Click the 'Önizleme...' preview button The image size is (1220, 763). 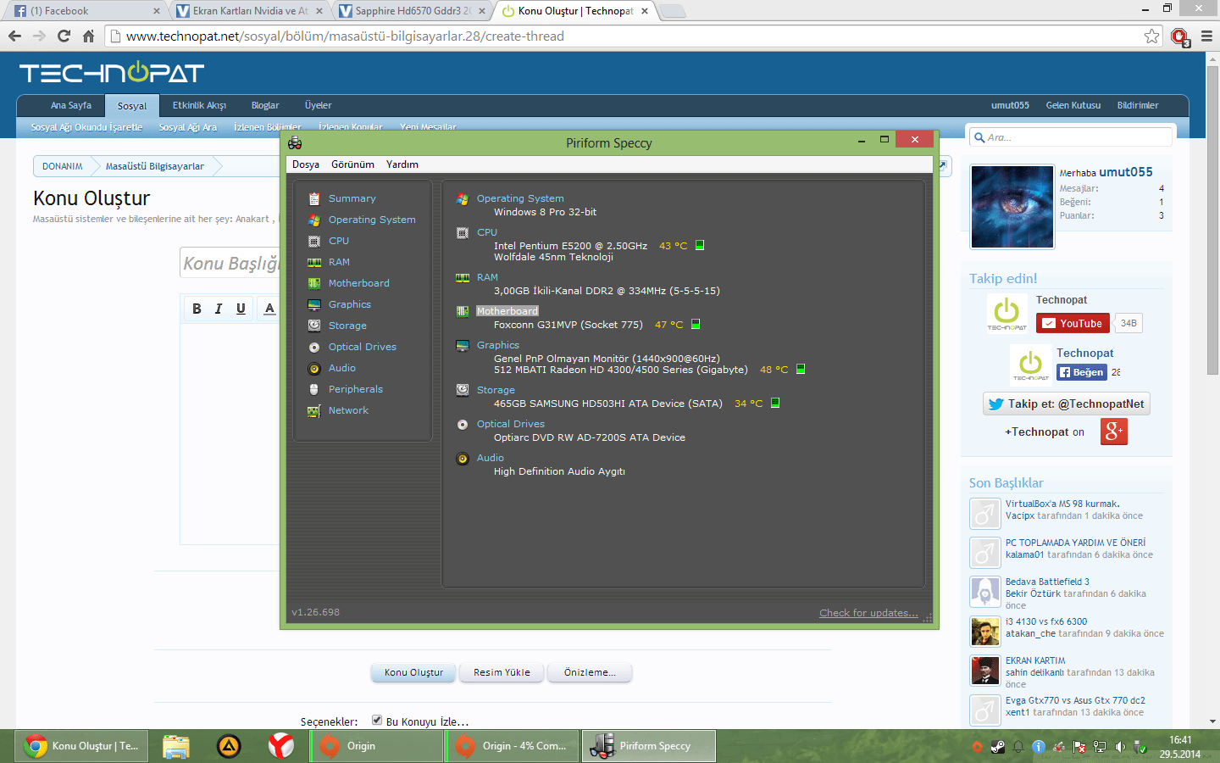[590, 672]
